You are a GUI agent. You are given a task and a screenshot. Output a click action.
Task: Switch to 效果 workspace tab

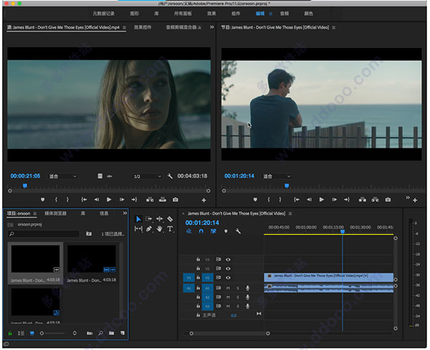pos(211,14)
